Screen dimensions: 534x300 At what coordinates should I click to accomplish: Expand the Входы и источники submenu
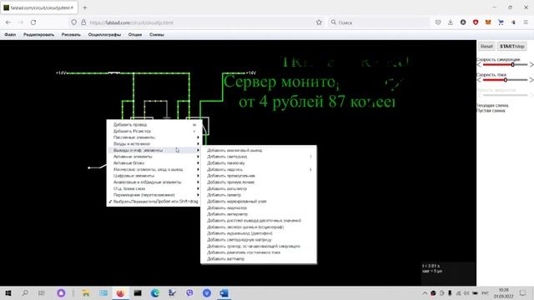[154, 144]
